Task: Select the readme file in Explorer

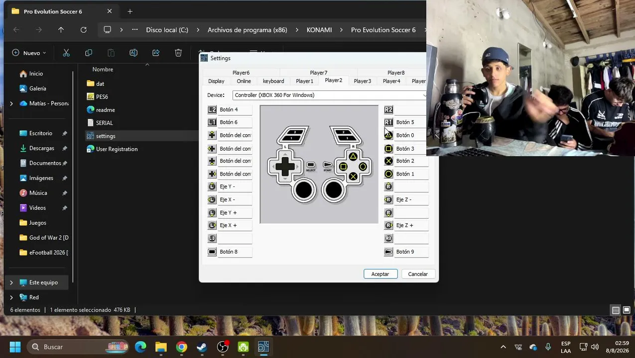Action: tap(105, 110)
